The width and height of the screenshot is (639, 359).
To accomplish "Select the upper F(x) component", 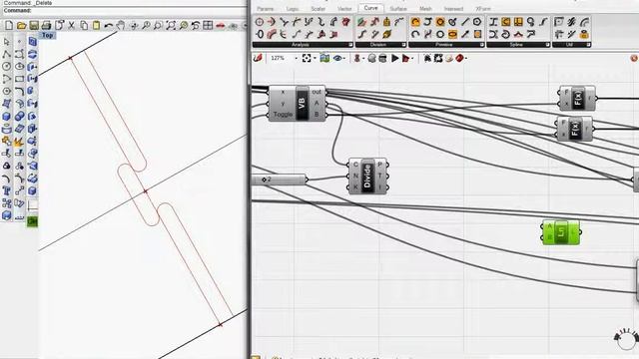I will pos(578,98).
